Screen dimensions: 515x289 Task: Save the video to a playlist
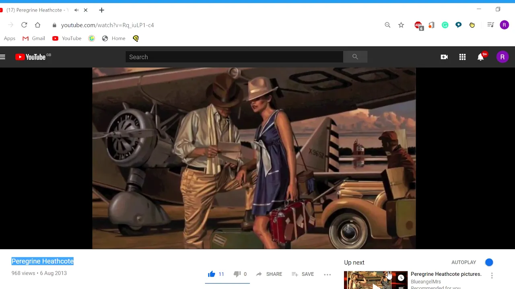coord(303,274)
